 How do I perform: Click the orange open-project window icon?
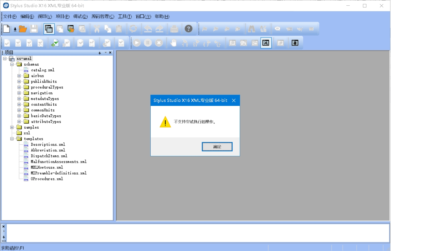[x=71, y=29]
